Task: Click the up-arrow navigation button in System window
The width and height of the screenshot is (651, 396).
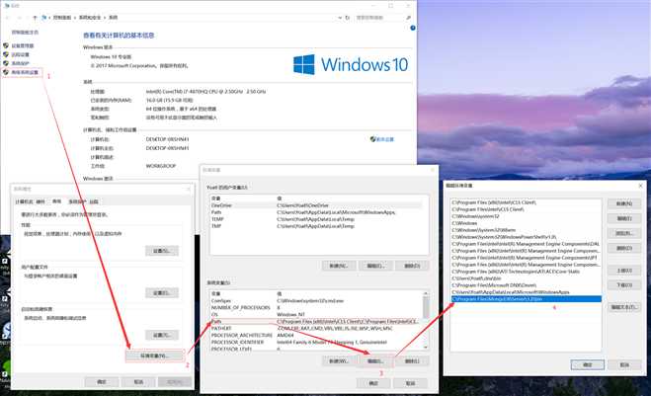Action: 35,18
